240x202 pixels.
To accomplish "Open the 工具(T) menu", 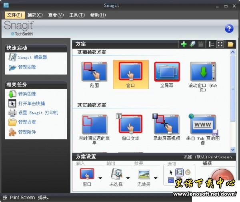I will [x=77, y=15].
